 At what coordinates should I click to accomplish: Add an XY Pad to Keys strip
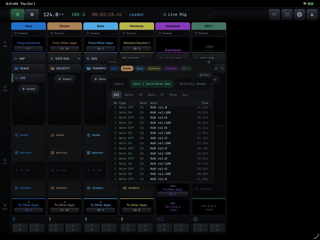coord(29,170)
